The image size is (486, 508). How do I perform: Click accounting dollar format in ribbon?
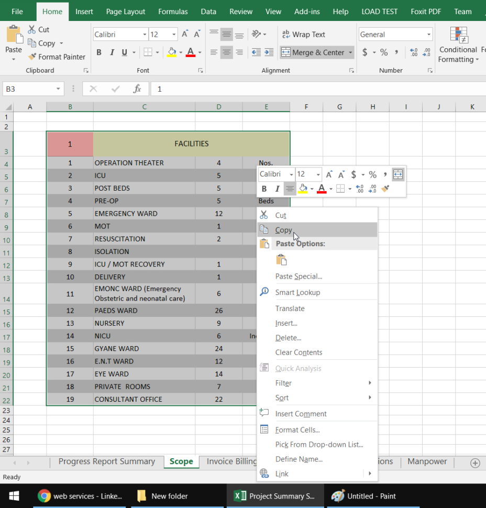pyautogui.click(x=365, y=52)
